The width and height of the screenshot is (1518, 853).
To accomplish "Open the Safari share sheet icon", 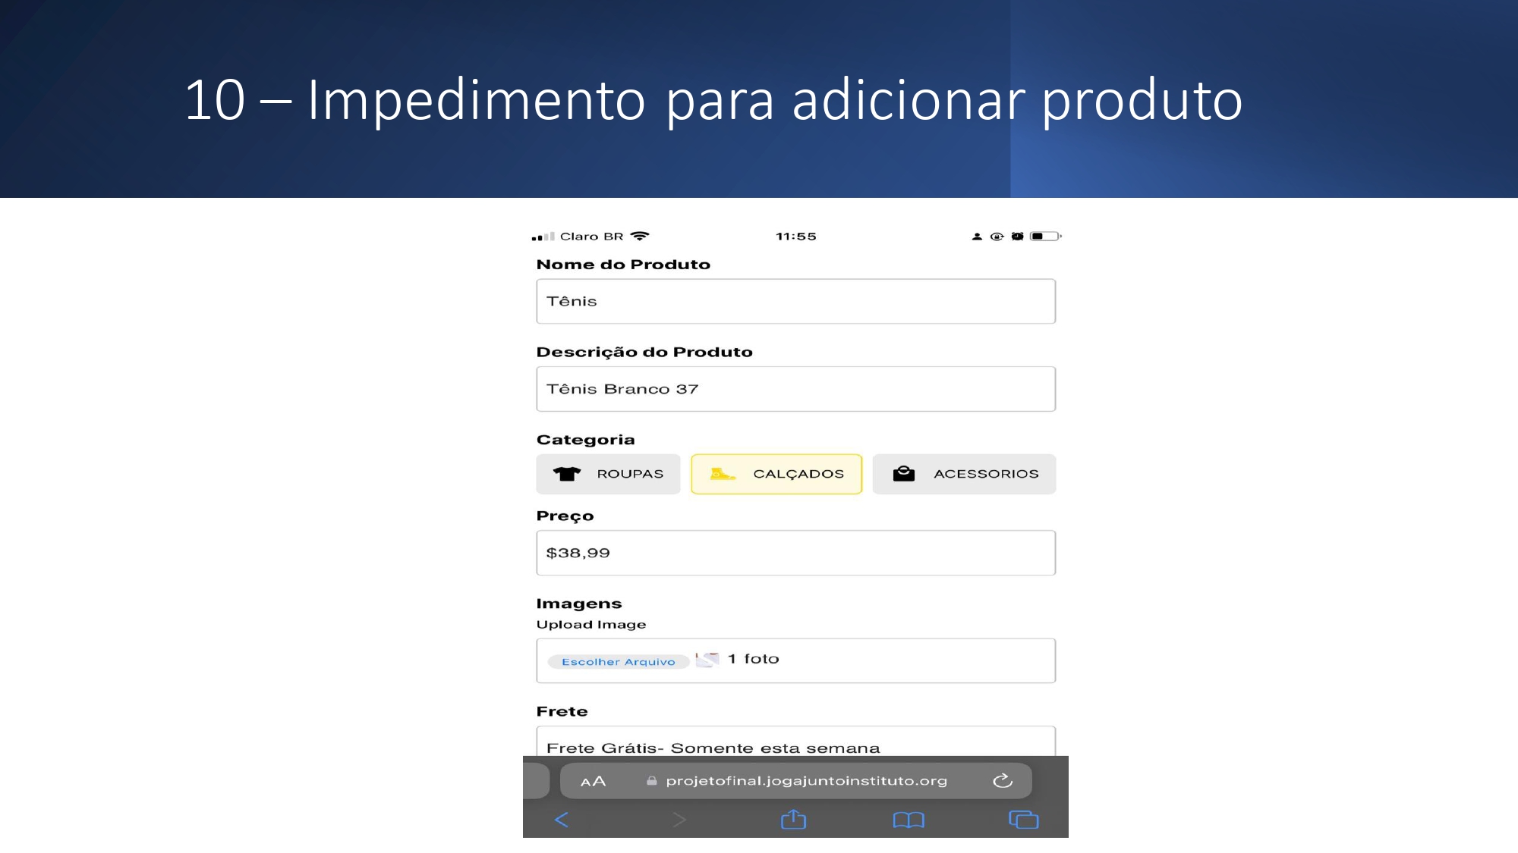I will click(x=793, y=820).
